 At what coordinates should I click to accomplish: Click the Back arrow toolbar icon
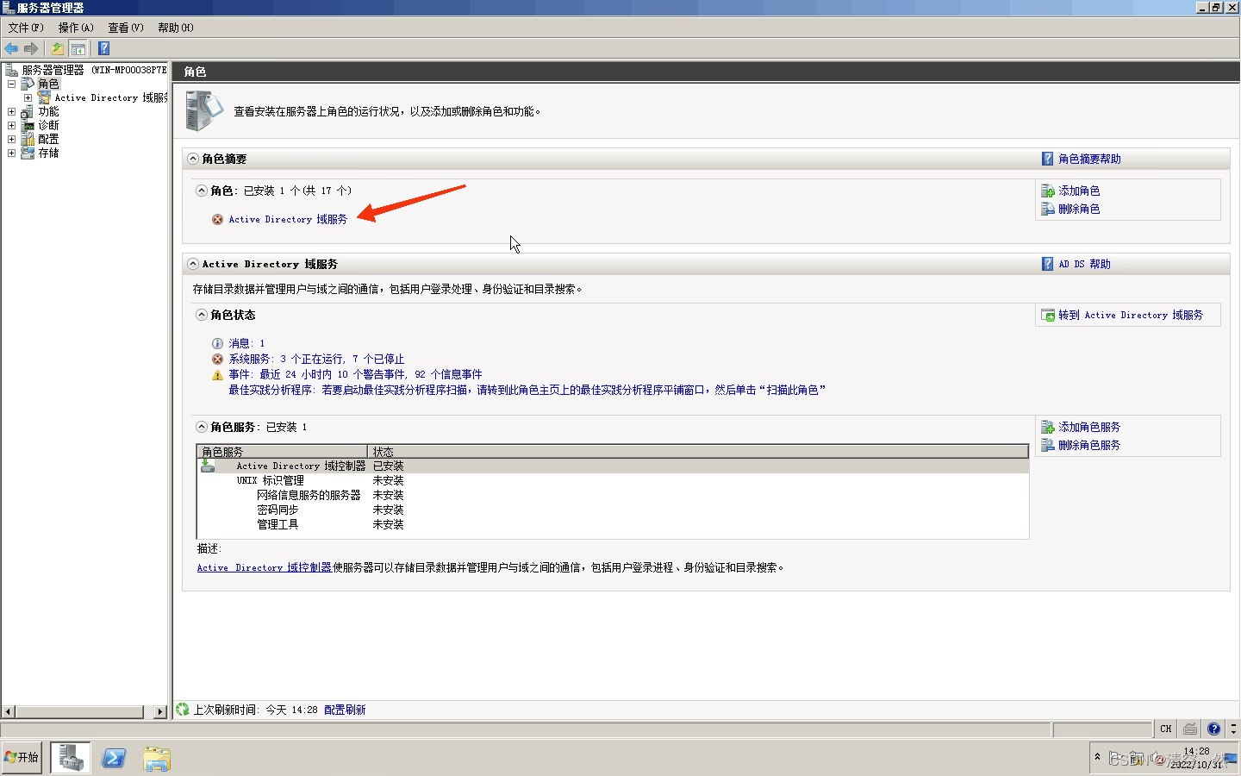[x=11, y=48]
